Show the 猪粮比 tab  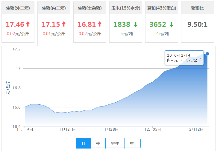tap(198, 8)
